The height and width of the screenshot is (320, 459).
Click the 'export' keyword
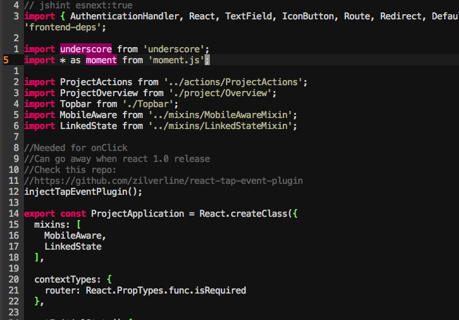(x=39, y=214)
